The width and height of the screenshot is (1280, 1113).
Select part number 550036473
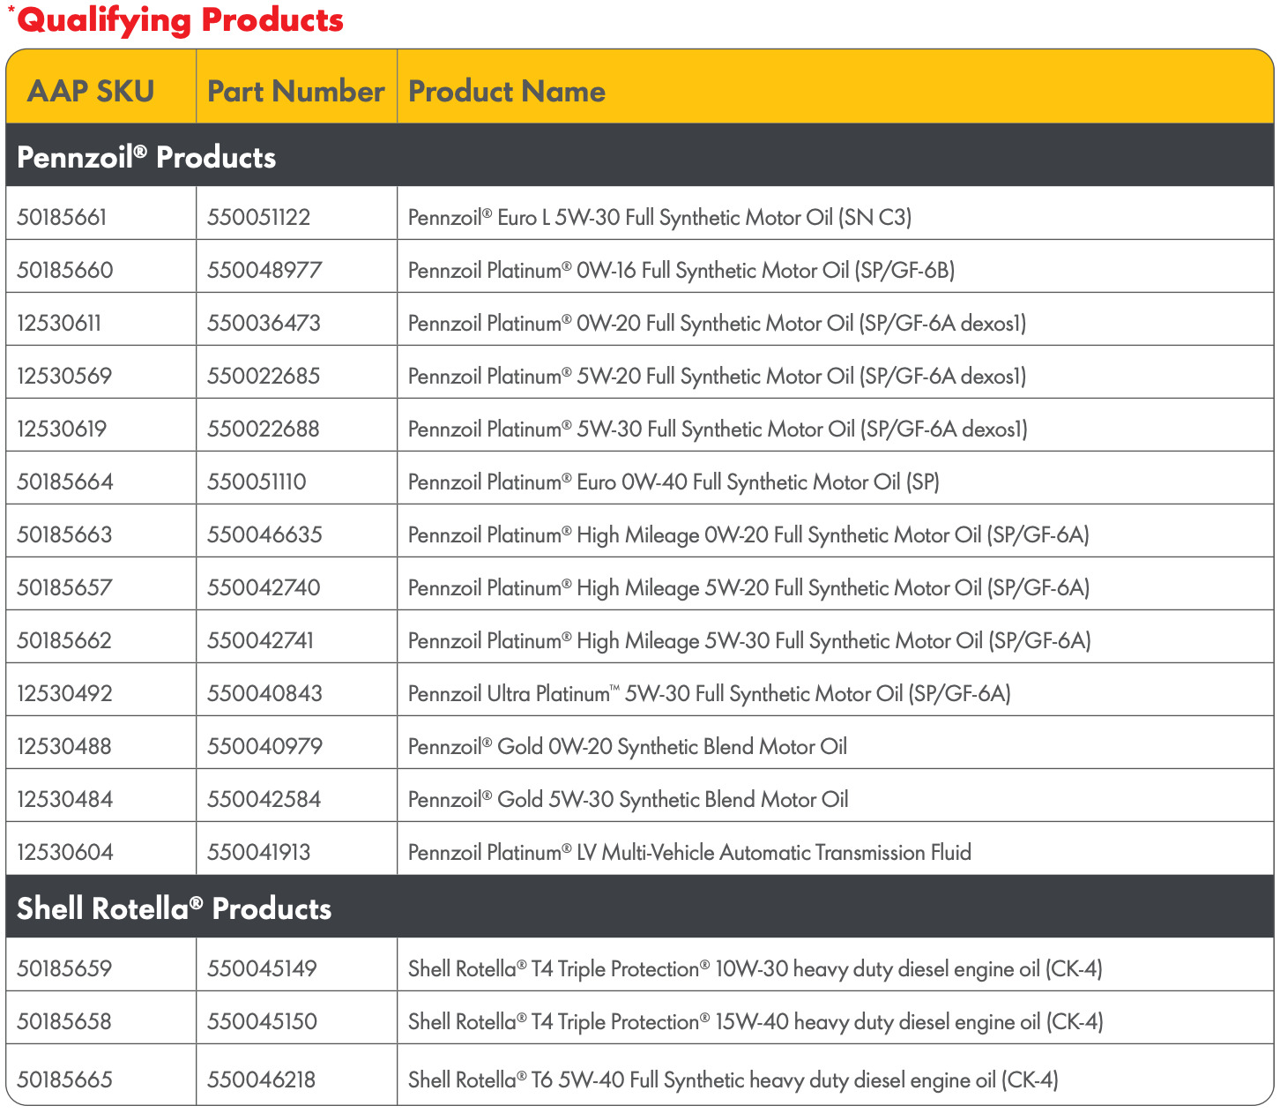tap(264, 323)
